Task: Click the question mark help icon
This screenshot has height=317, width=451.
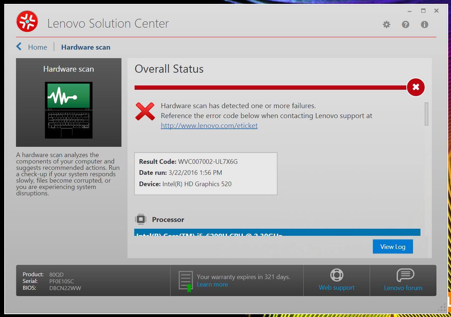Action: (x=406, y=24)
